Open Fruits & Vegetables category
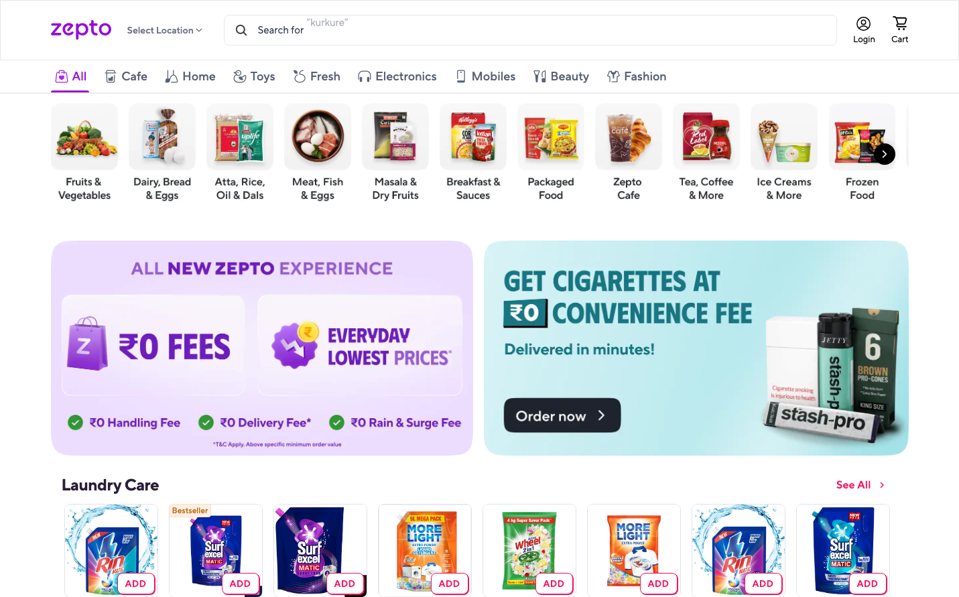959x597 pixels. pyautogui.click(x=84, y=153)
